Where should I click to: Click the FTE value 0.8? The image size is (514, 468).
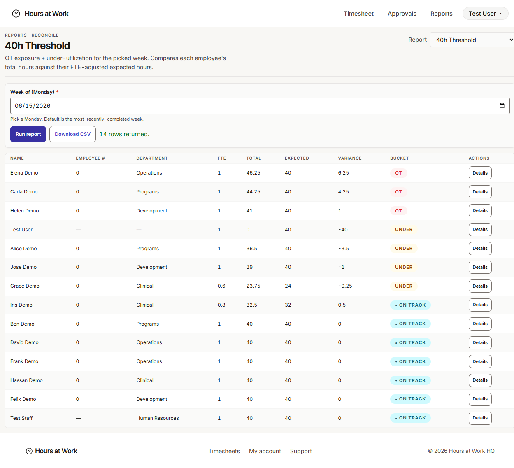(x=221, y=305)
